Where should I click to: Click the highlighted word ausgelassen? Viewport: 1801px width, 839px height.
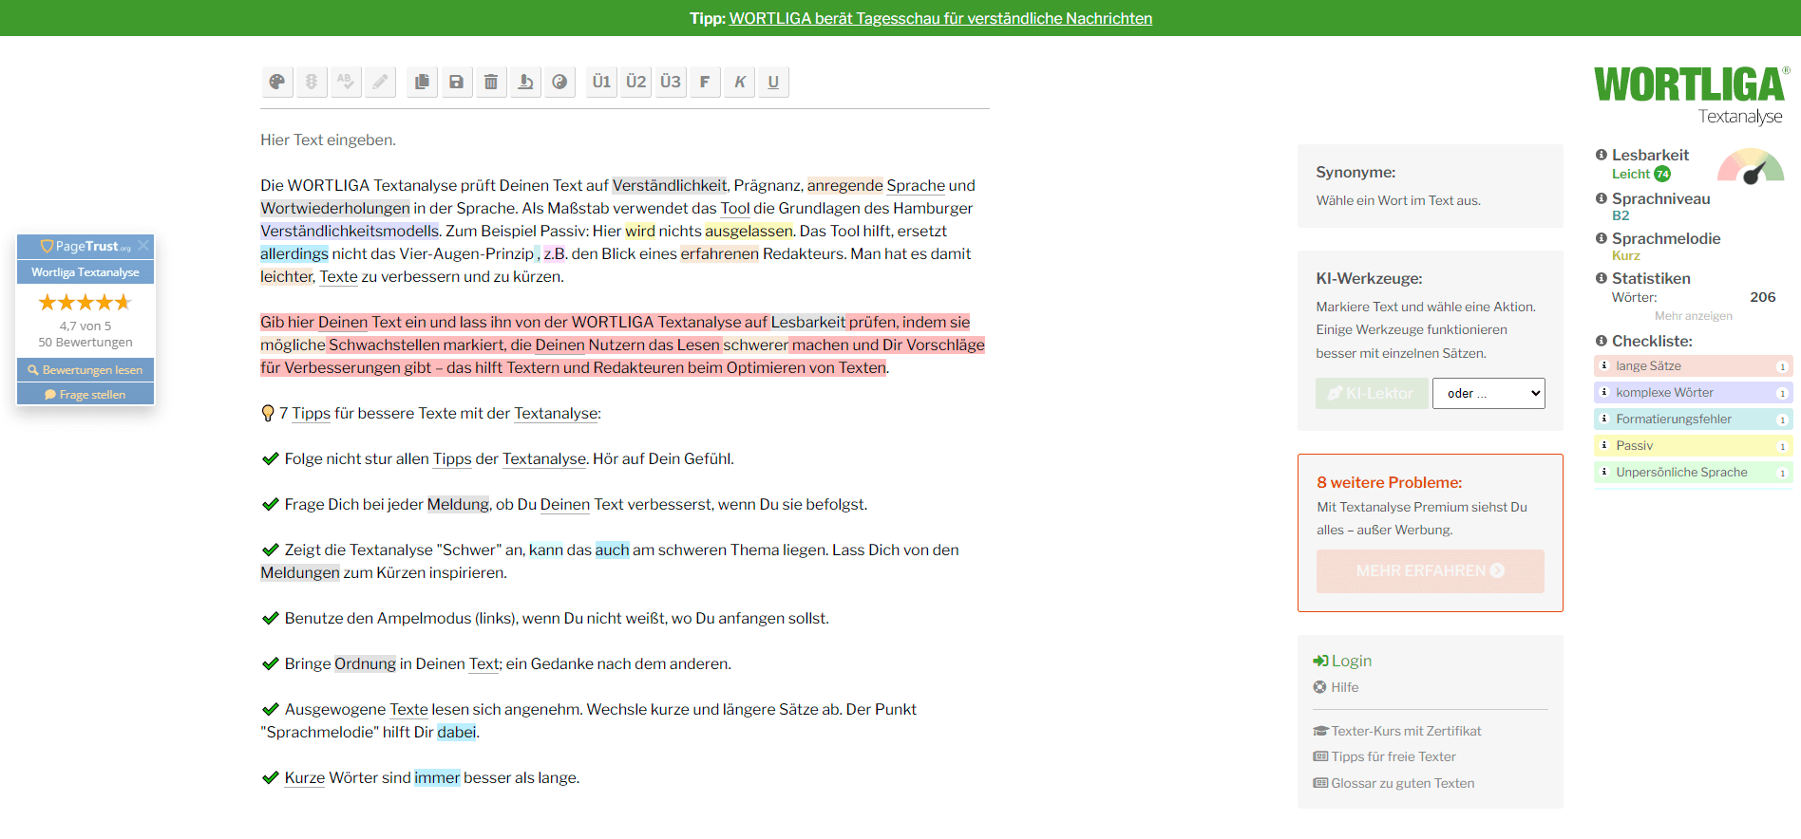[749, 231]
